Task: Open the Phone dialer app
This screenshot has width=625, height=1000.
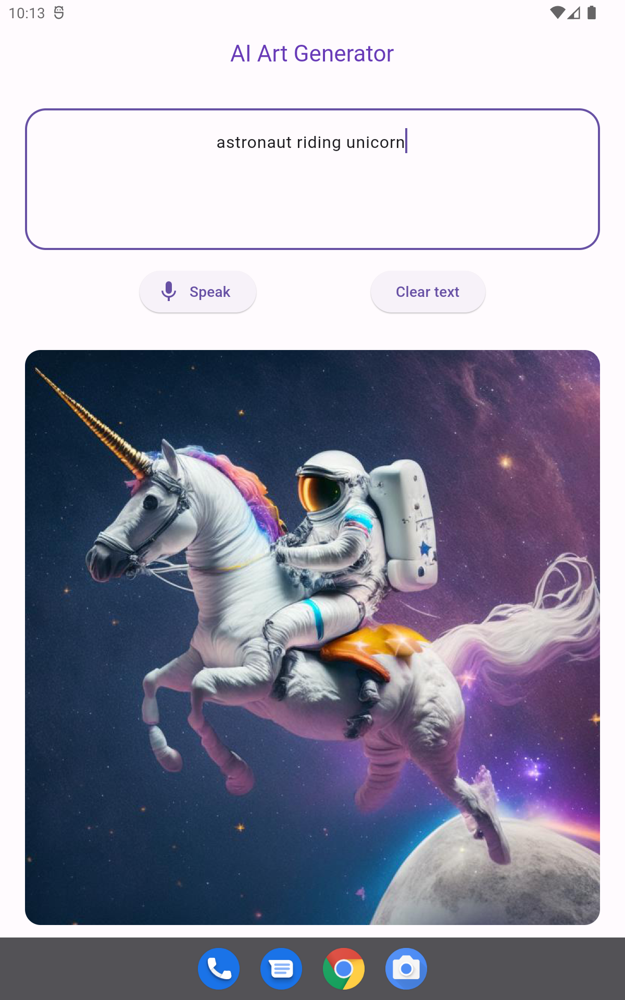Action: [219, 969]
